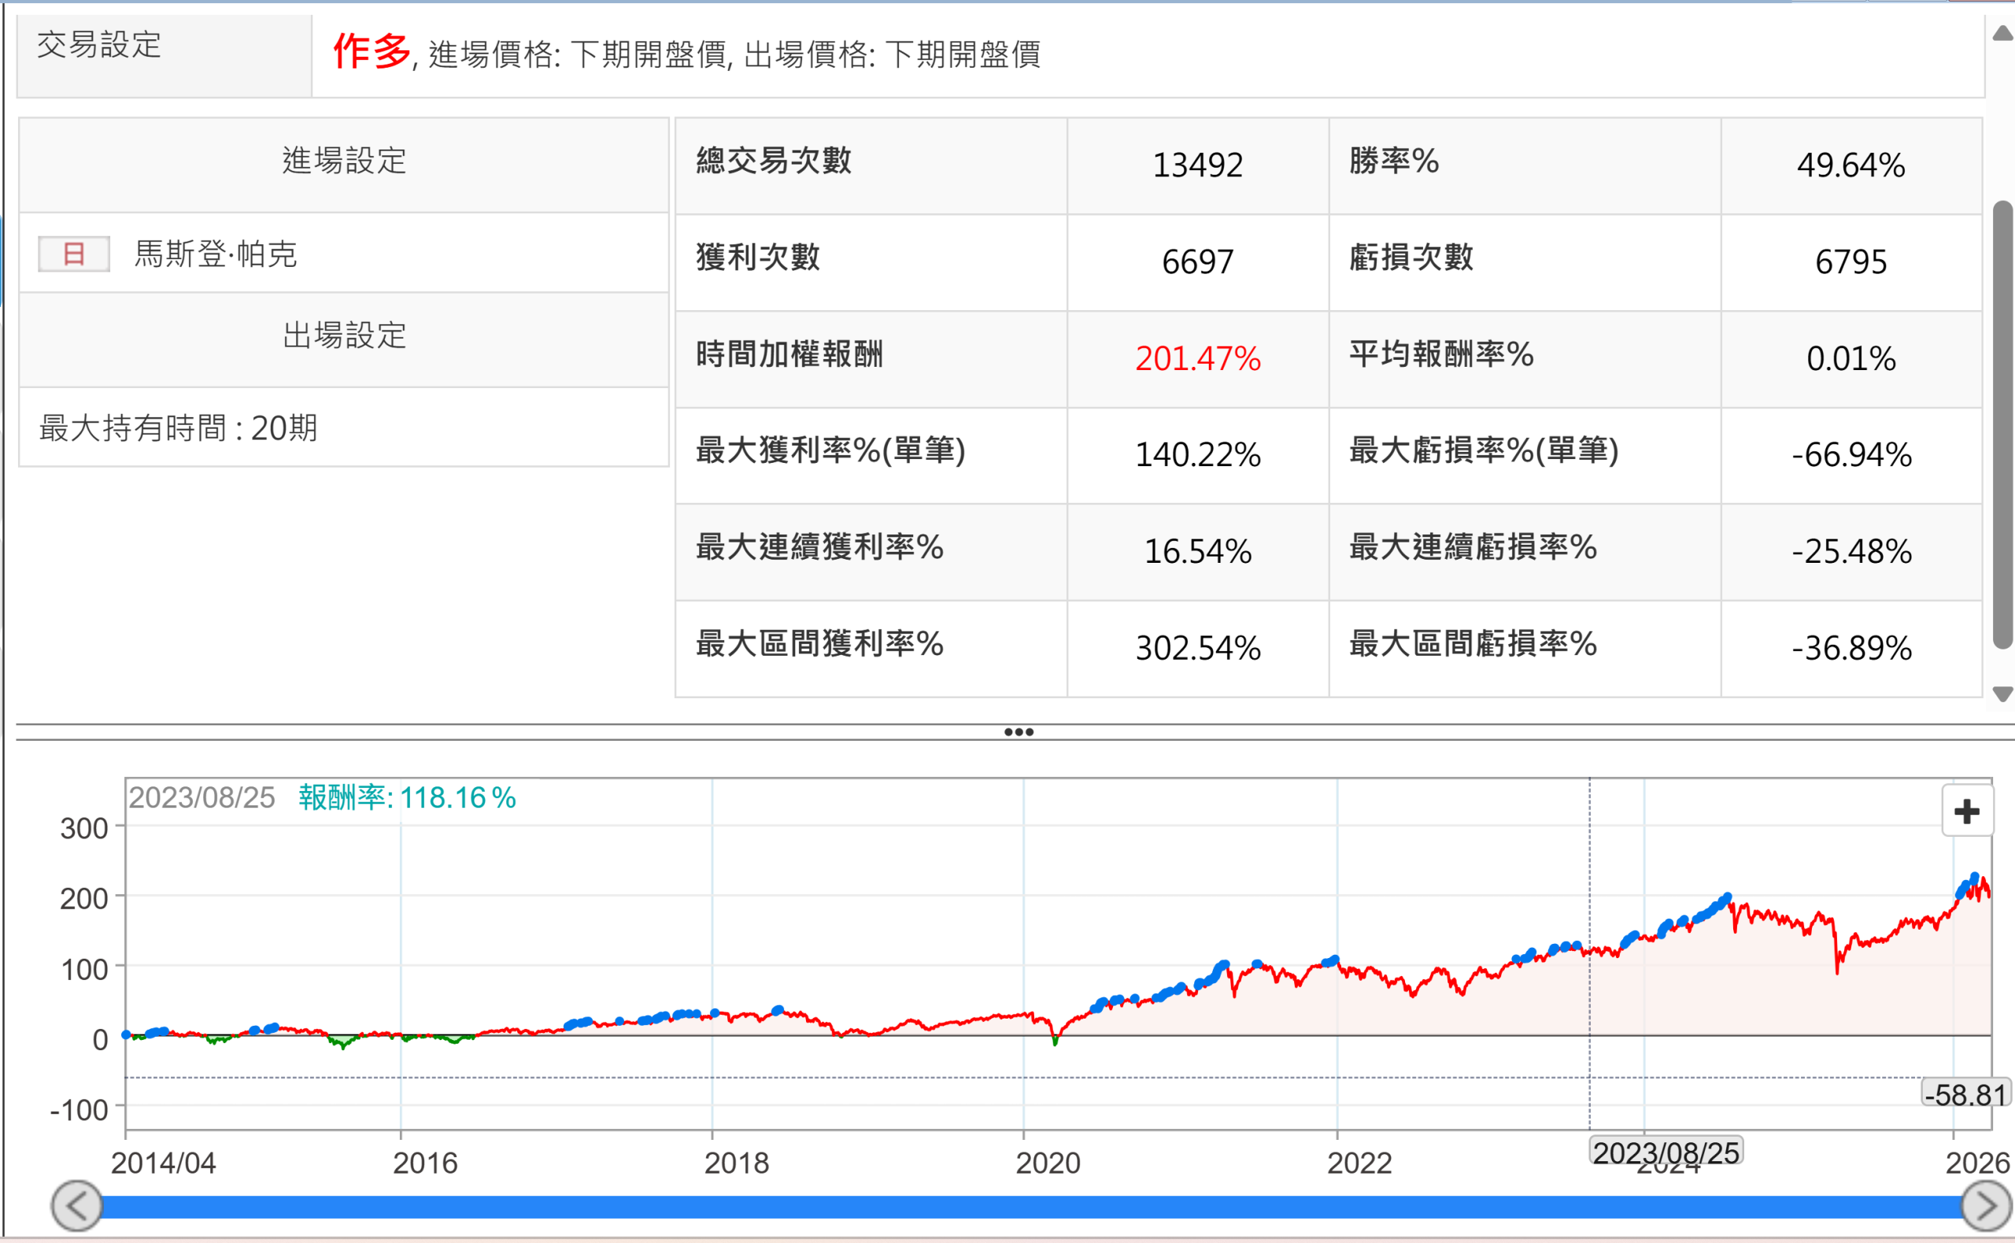The height and width of the screenshot is (1243, 2015).
Task: Select the 出場設定 header
Action: click(343, 335)
